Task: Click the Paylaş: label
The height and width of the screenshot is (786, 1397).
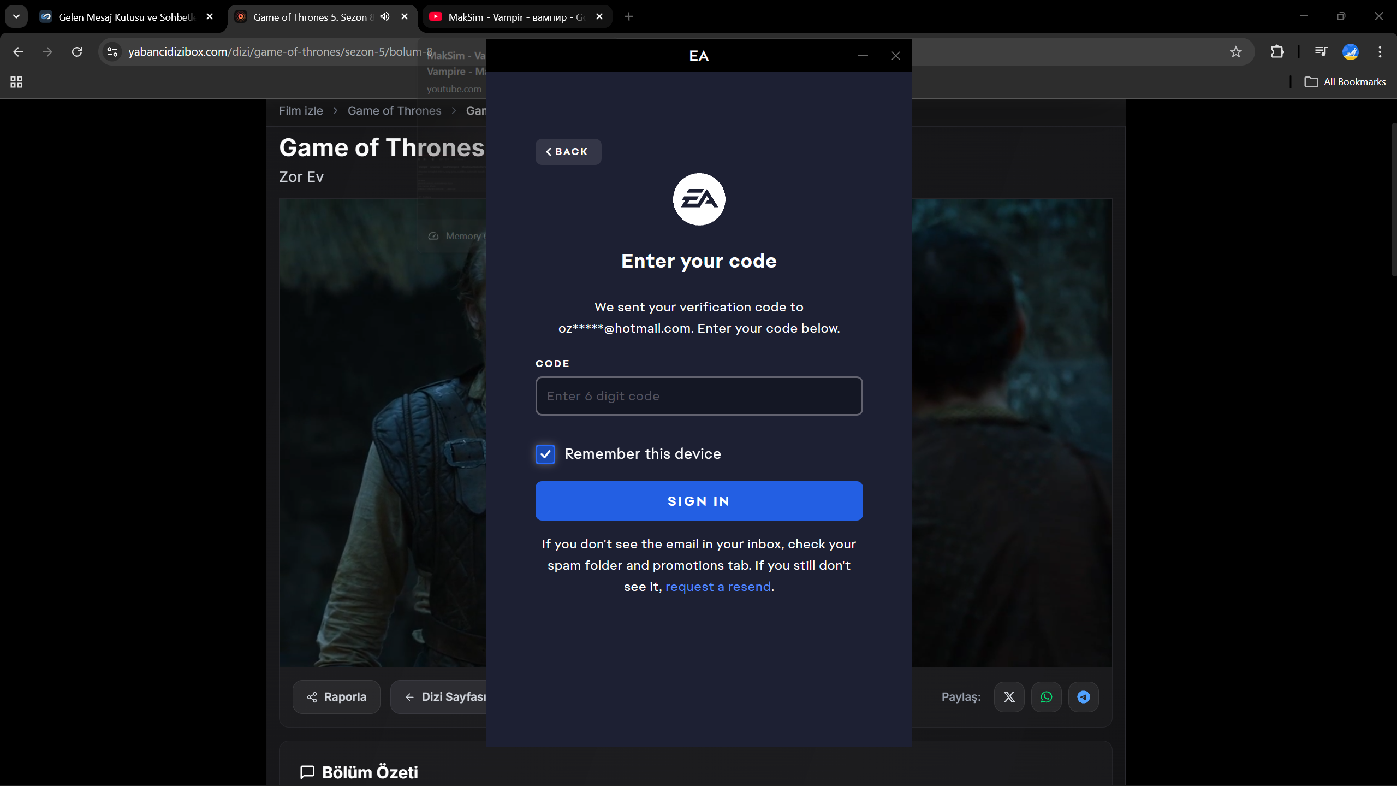Action: 961,697
